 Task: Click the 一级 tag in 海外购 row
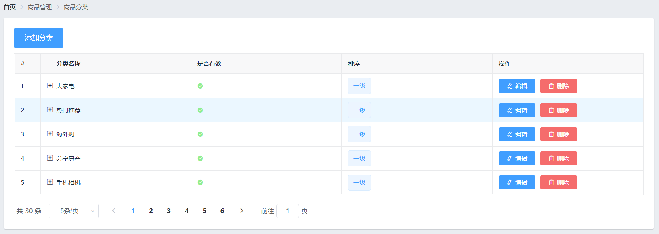(359, 134)
